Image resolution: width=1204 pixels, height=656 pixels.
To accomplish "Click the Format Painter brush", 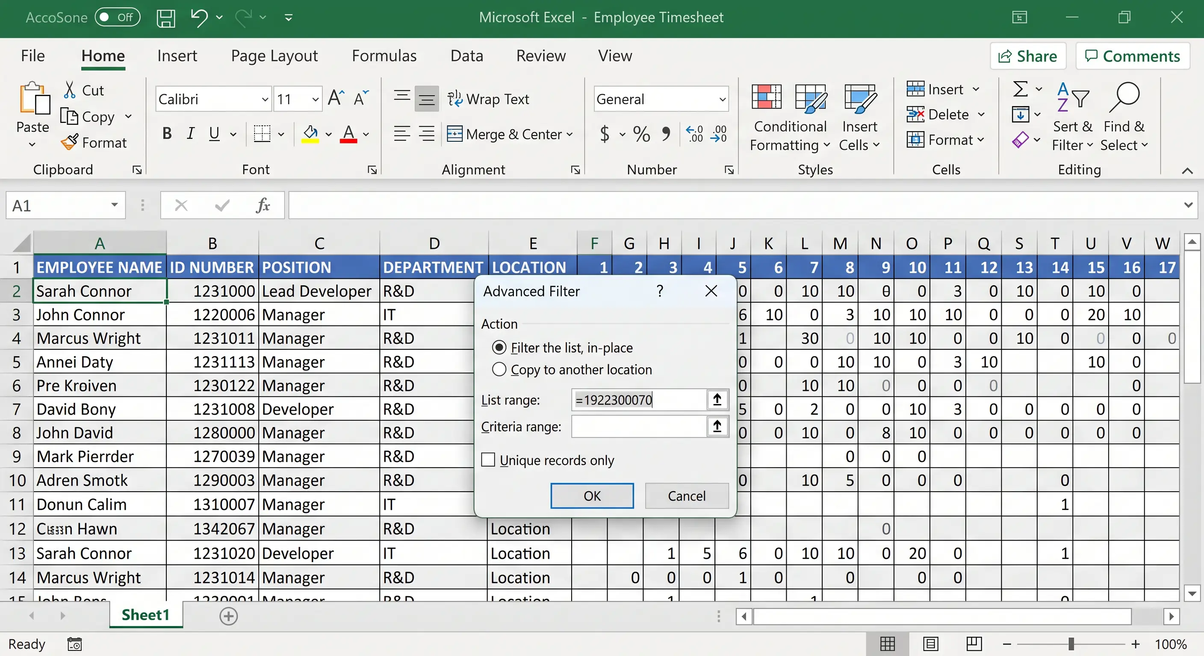I will [x=69, y=142].
